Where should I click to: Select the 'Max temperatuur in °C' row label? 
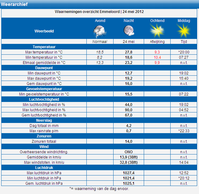tap(44, 52)
